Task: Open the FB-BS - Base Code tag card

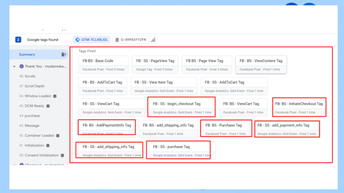Action: (104, 65)
